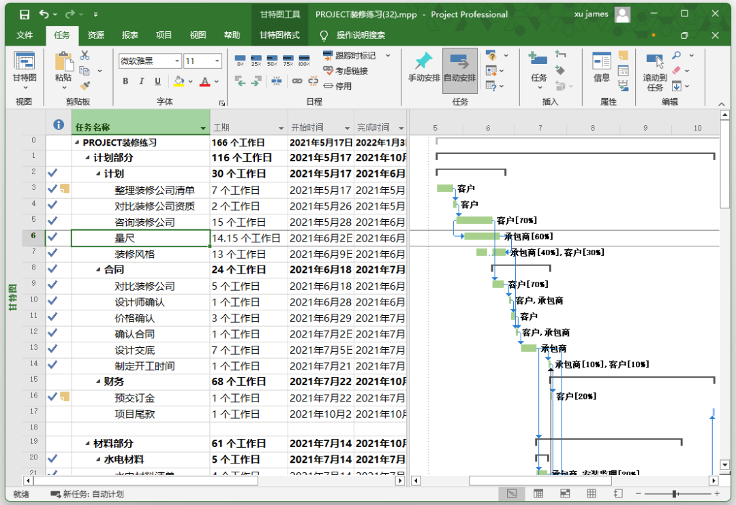Toggle Underline formatting
Screen dimensions: 736x505
point(157,81)
